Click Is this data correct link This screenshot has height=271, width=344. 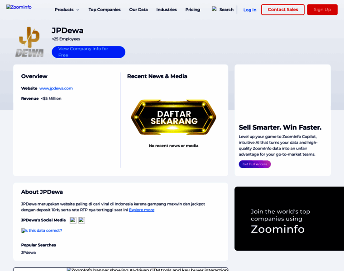[x=42, y=230]
